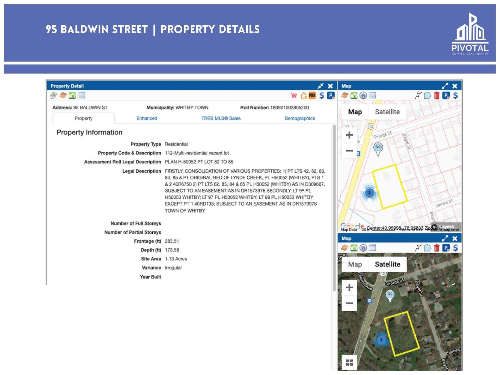Click the blue P icon in Property Detail toolbar
This screenshot has height=375, width=500.
coord(331,96)
